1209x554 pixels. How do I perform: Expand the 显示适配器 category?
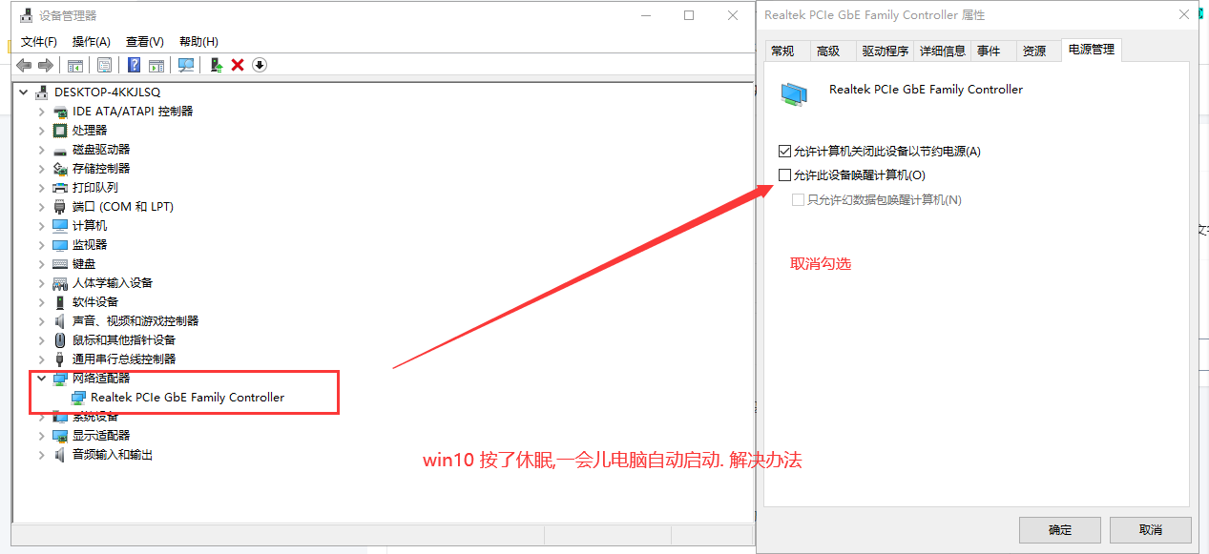pyautogui.click(x=41, y=435)
